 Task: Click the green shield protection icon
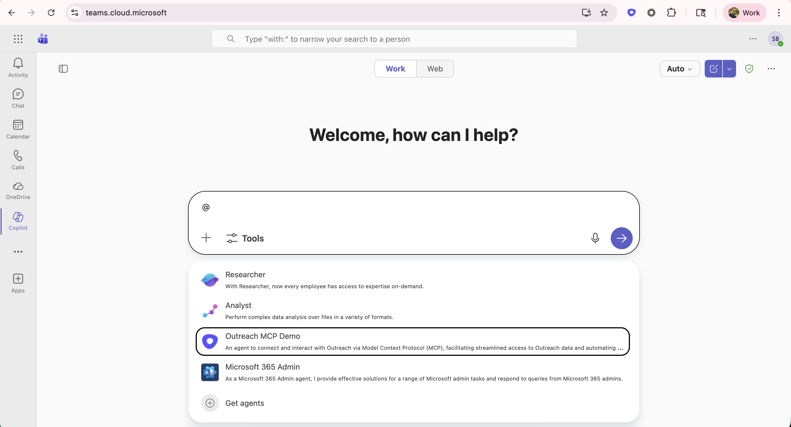(749, 69)
